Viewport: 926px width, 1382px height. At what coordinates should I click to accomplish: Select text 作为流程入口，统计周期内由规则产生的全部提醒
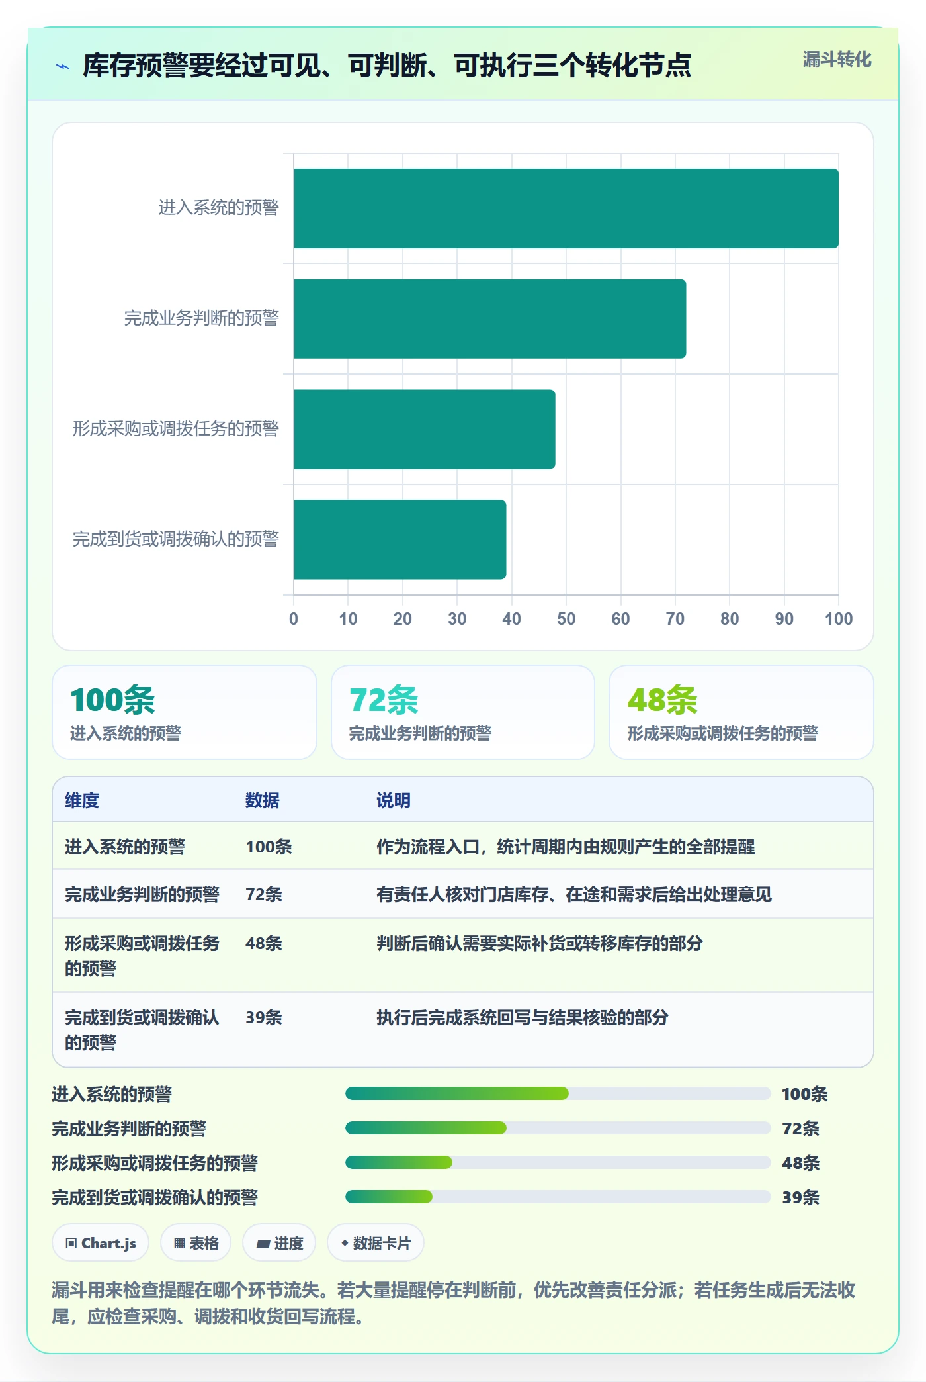[x=566, y=847]
